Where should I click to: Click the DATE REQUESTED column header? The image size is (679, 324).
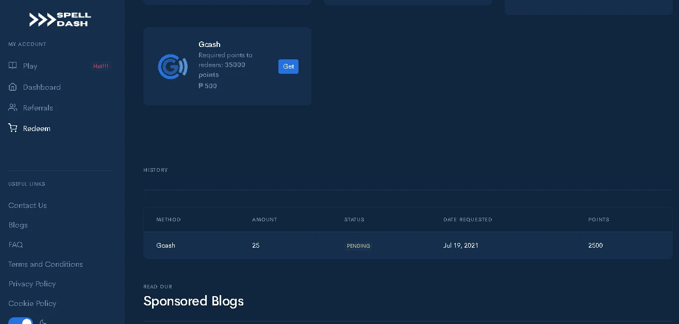pyautogui.click(x=468, y=219)
